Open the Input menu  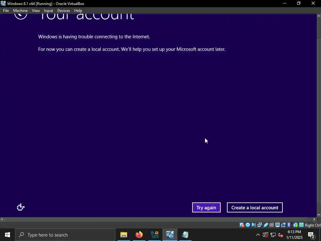49,11
